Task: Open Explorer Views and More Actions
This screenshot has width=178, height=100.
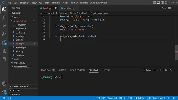Action: point(34,8)
